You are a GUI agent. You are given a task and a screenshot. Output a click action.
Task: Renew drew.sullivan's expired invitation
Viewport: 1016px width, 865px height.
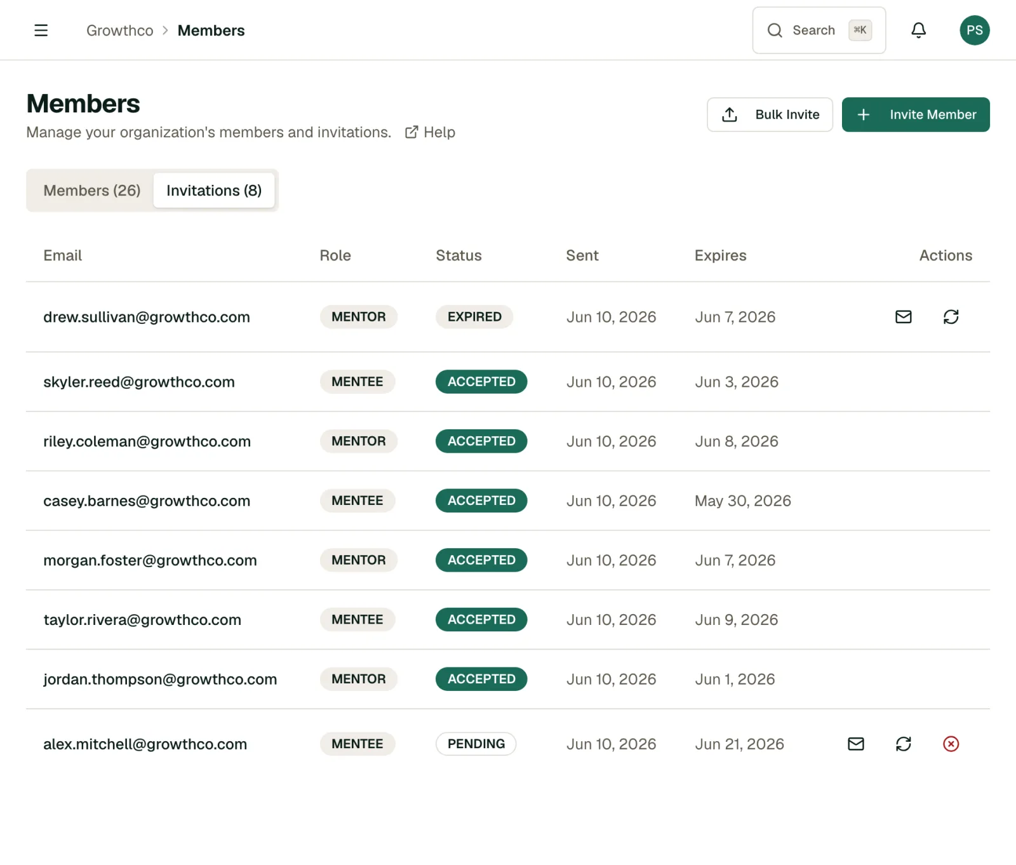[x=951, y=317]
